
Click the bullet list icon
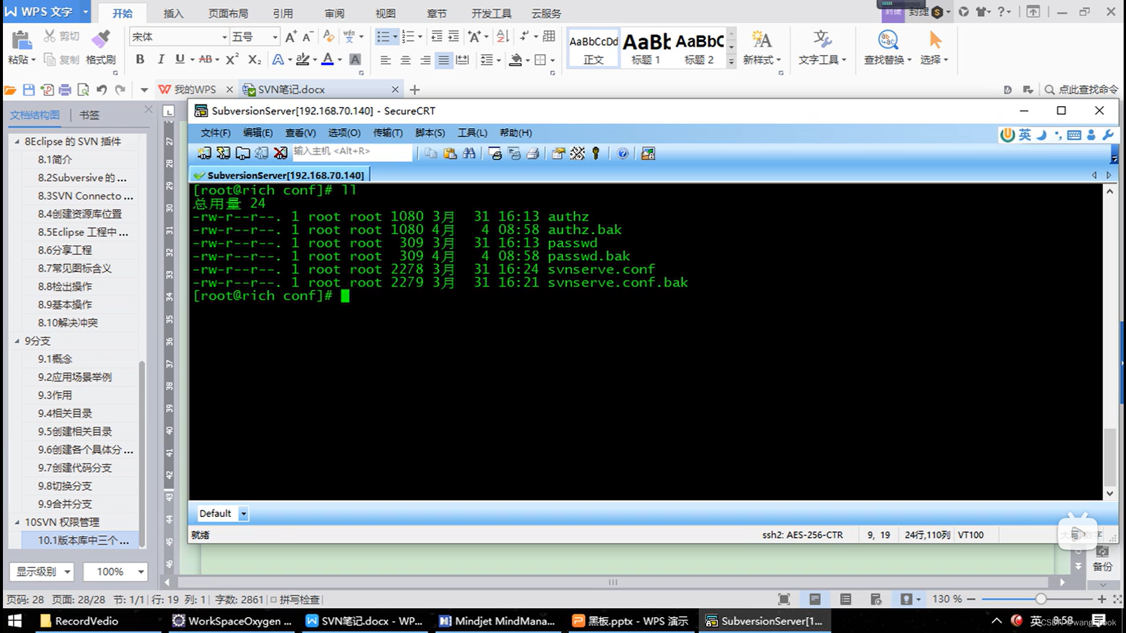point(382,37)
